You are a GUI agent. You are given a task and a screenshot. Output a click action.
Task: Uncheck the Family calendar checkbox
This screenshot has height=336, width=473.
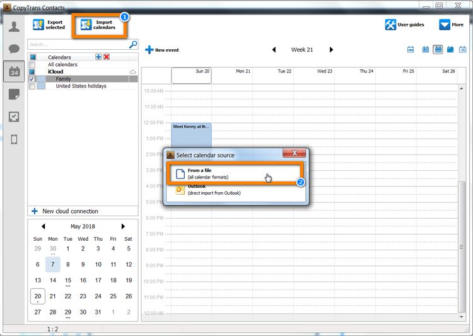click(32, 79)
